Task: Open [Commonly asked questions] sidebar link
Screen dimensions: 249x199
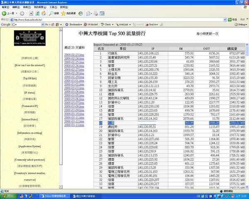Action: [30, 160]
